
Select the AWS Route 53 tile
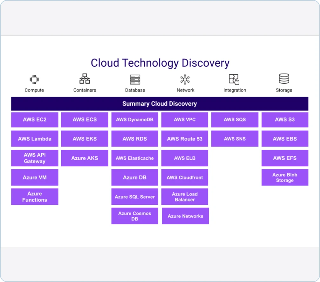185,139
